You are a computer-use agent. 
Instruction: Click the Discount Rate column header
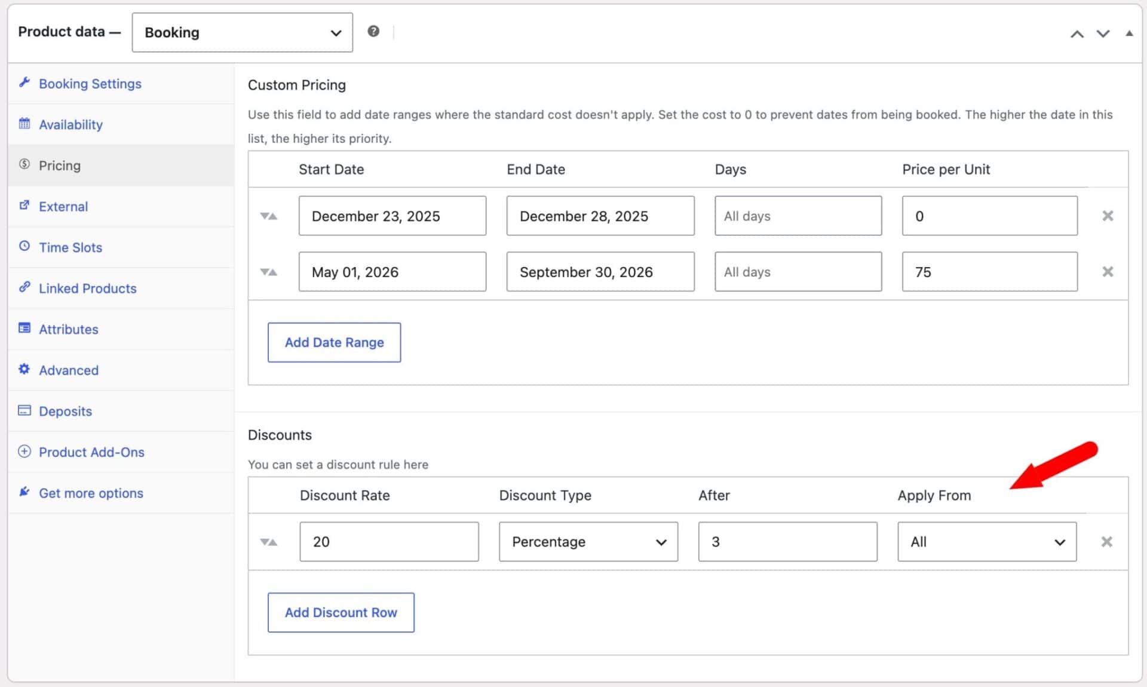[x=345, y=495]
